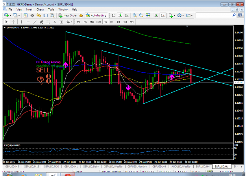The height and width of the screenshot is (176, 246).
Task: Open the File menu
Action: click(10, 9)
